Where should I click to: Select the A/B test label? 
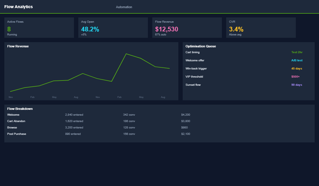point(296,60)
